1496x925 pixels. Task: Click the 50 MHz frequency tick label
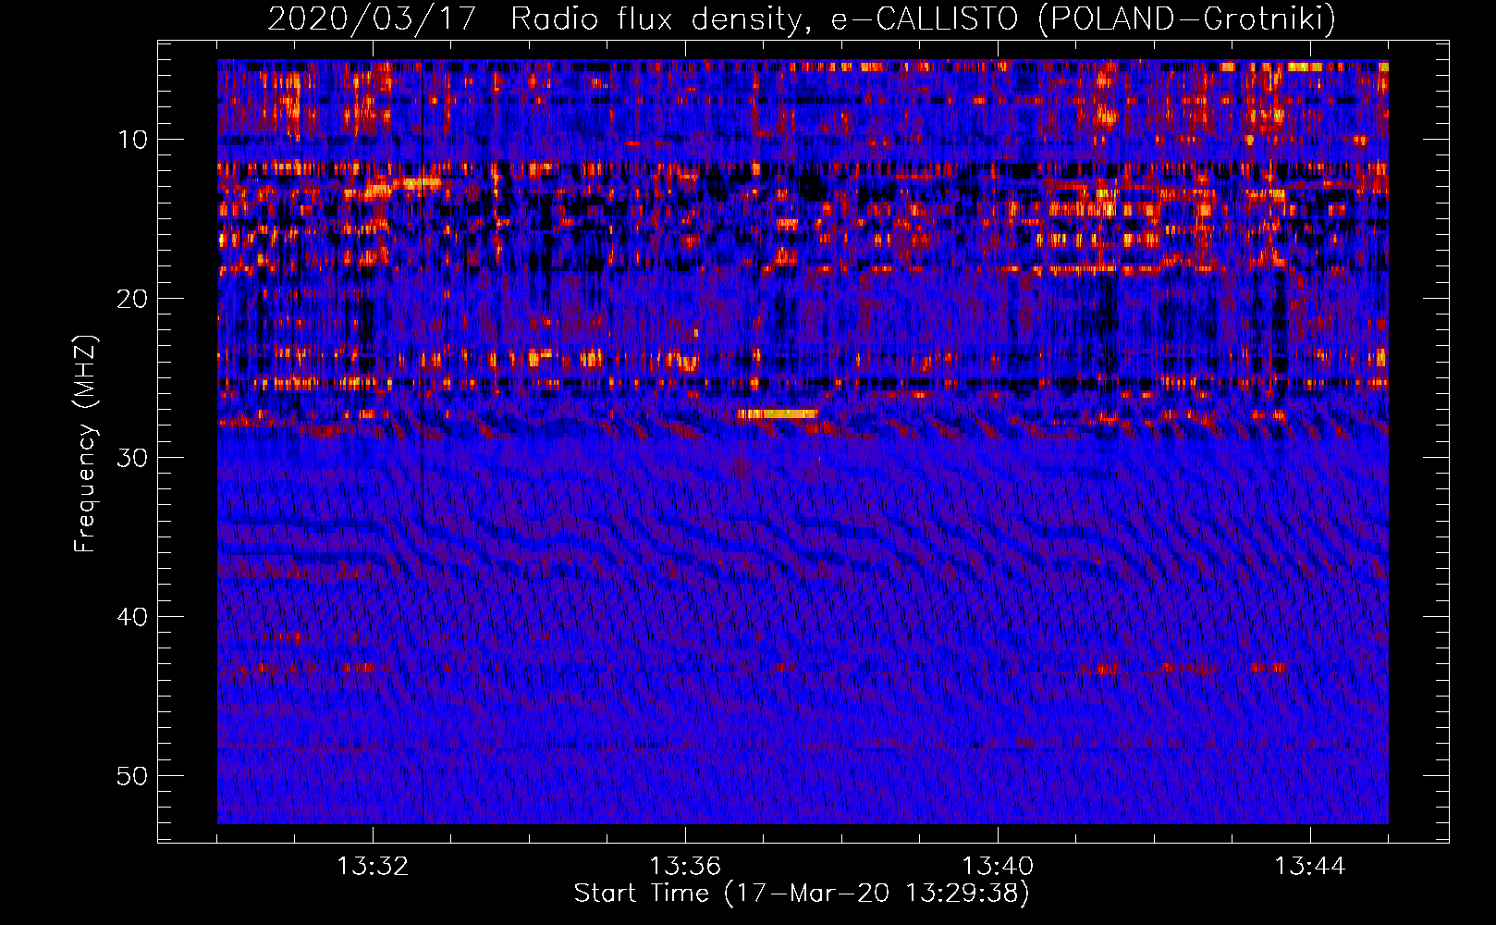(133, 776)
